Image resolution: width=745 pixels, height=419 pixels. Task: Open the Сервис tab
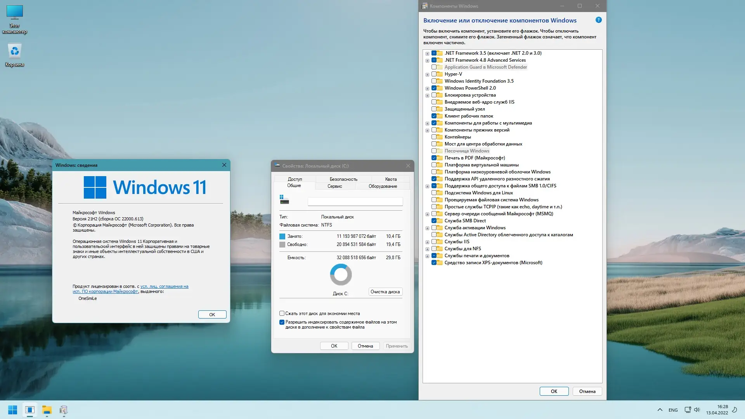tap(334, 186)
